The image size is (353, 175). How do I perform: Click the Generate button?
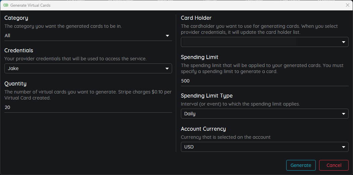[x=301, y=165]
